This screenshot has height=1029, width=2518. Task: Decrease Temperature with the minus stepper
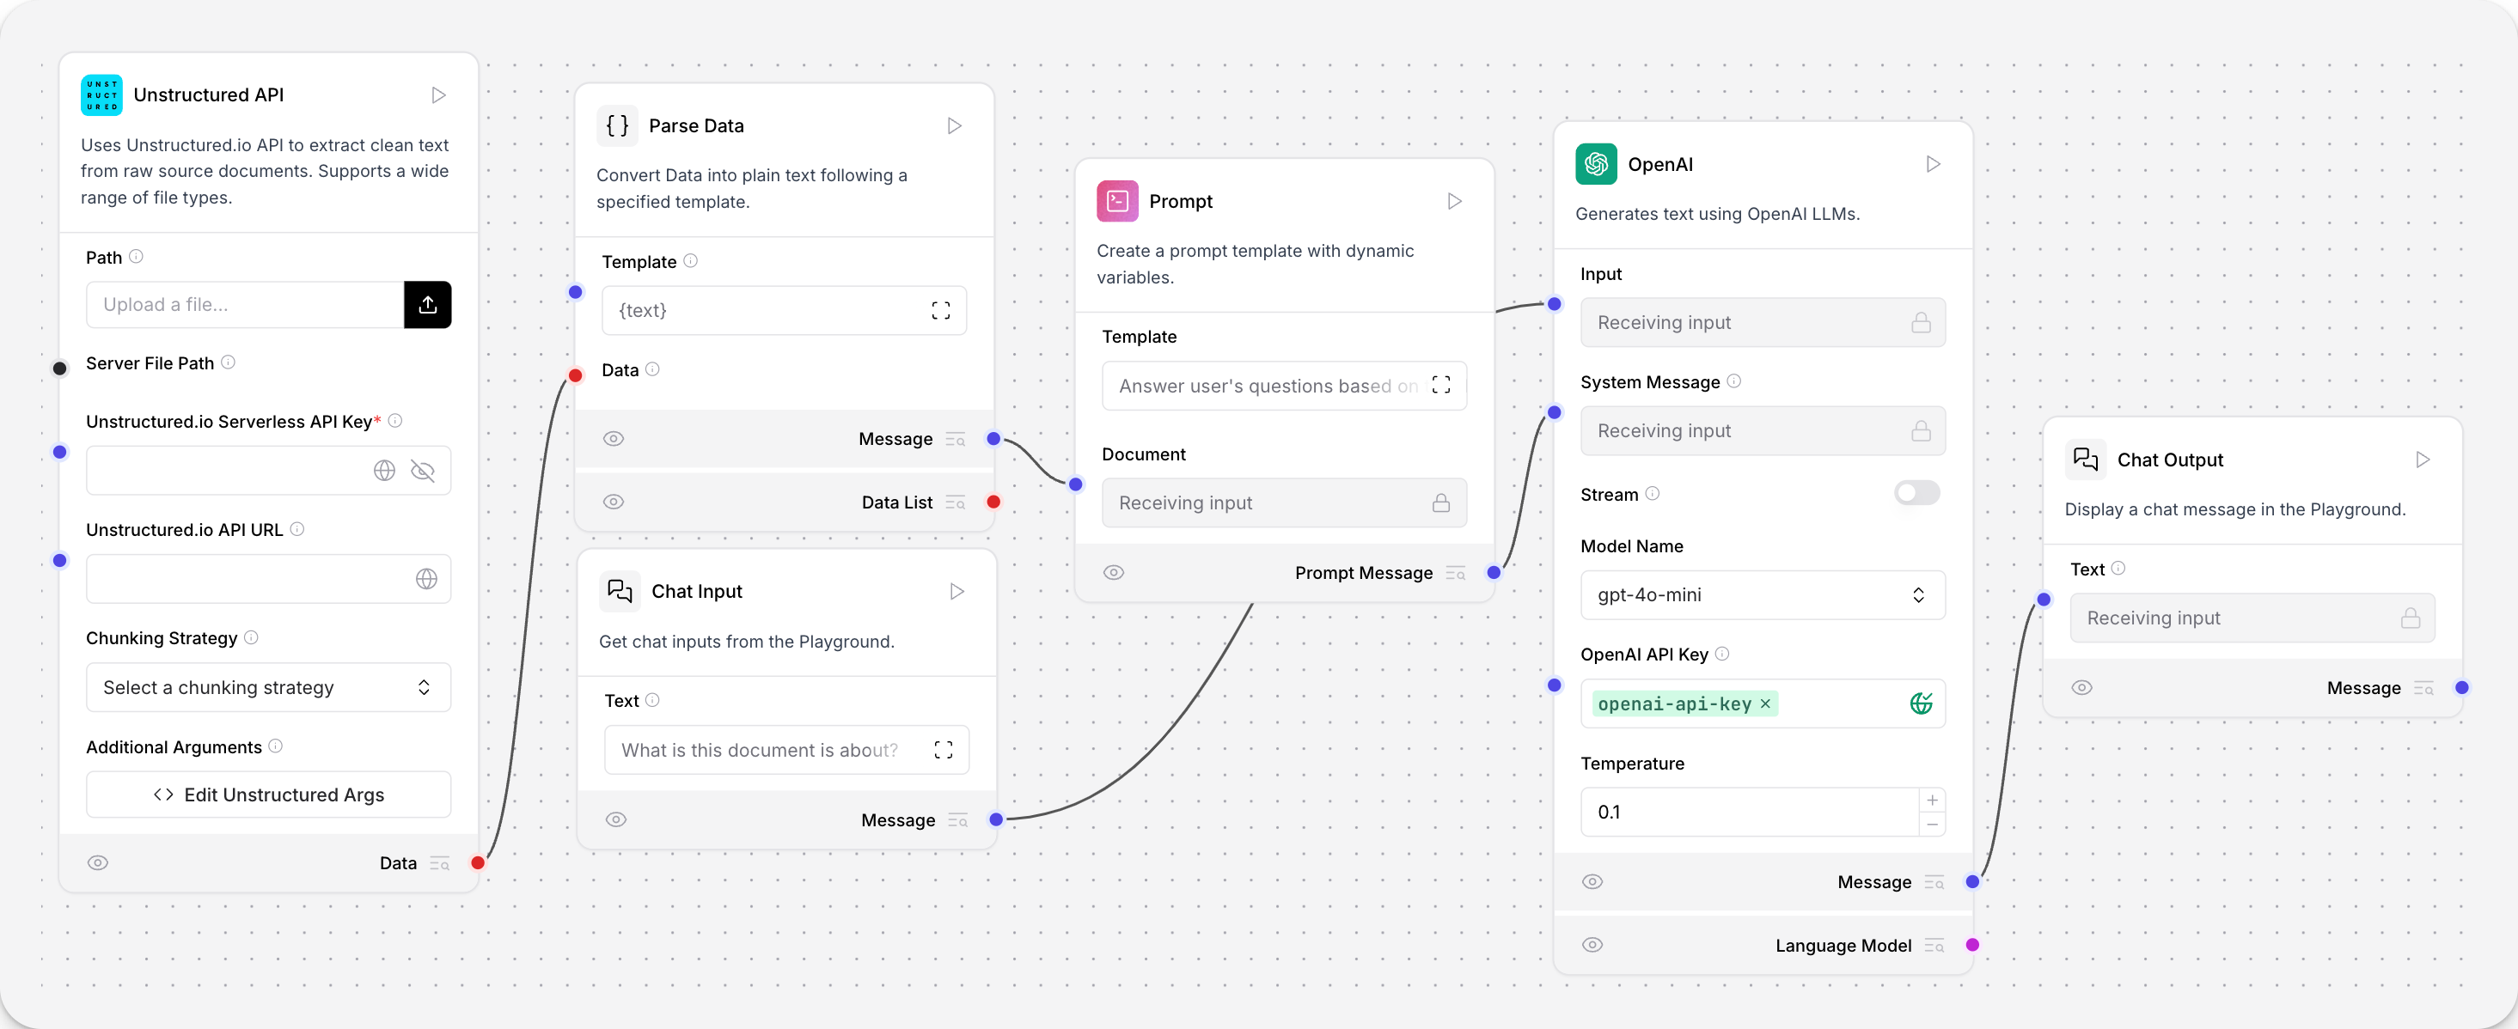tap(1932, 825)
